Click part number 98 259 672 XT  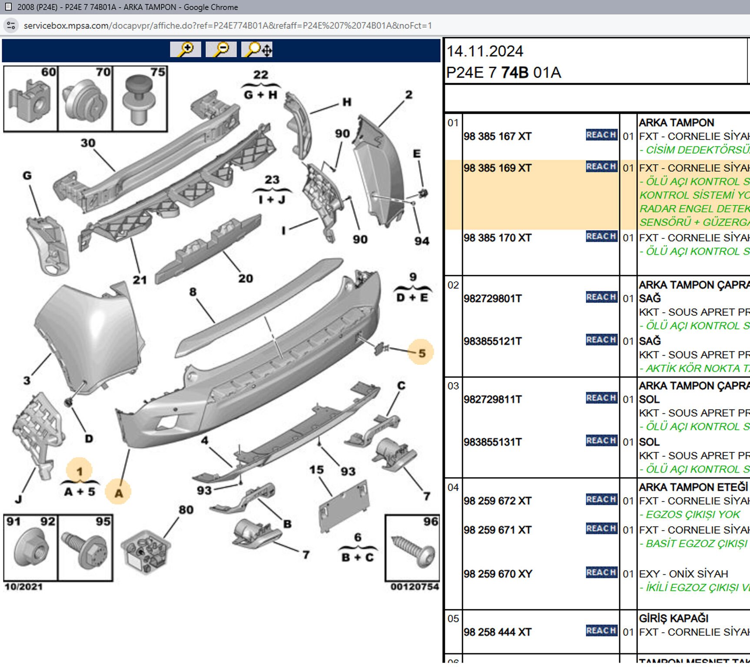(x=497, y=501)
